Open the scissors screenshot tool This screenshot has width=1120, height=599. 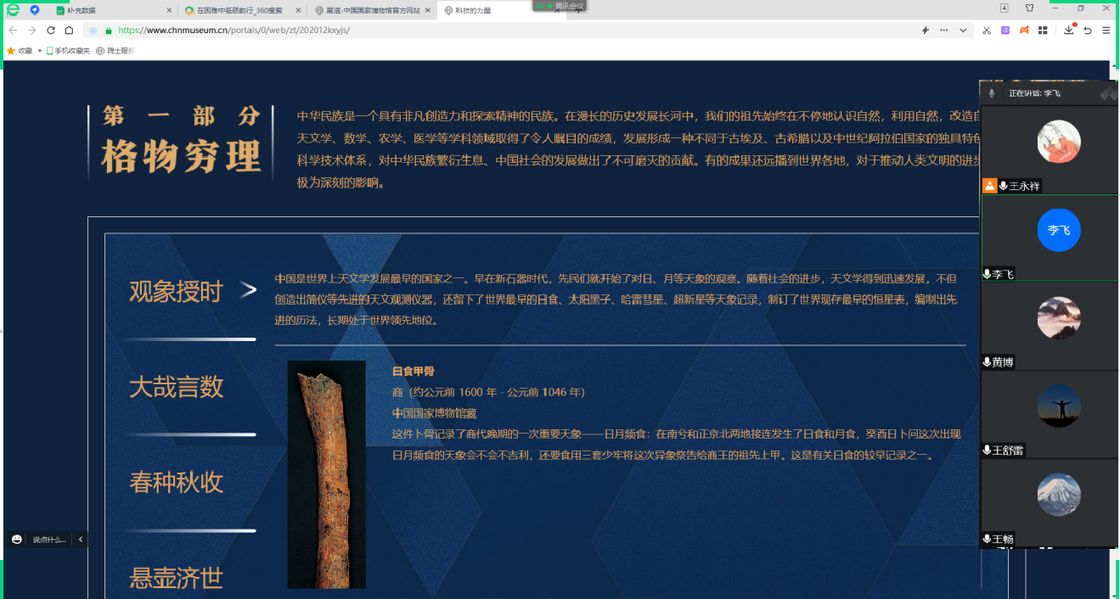(987, 31)
